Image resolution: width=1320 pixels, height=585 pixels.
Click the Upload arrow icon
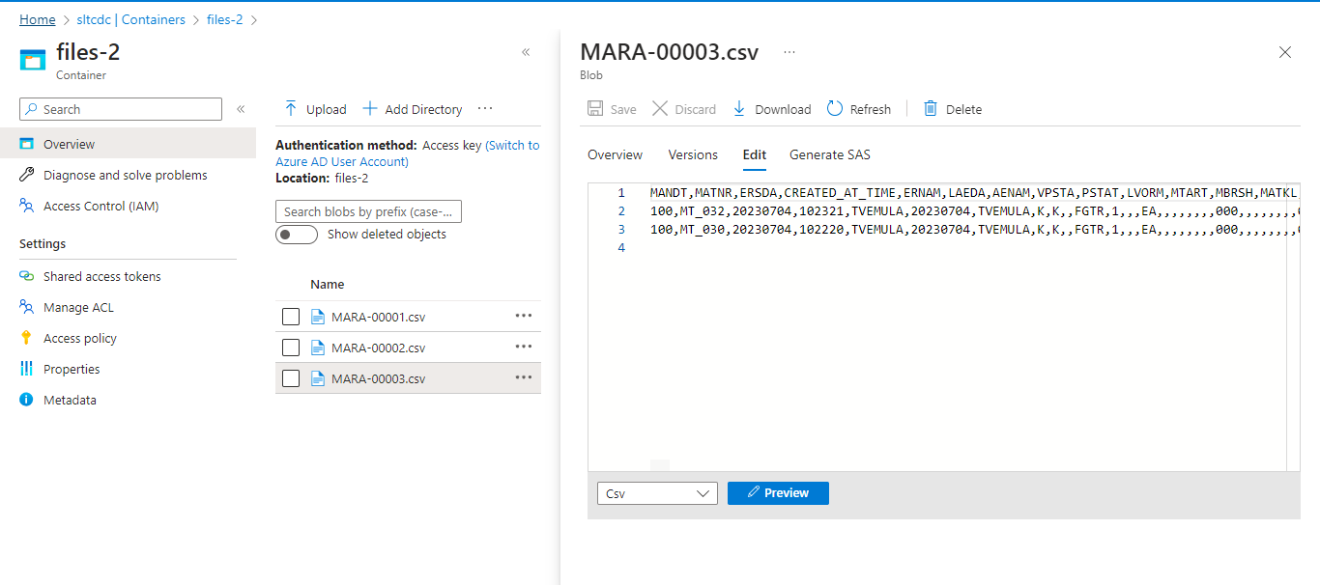(290, 109)
